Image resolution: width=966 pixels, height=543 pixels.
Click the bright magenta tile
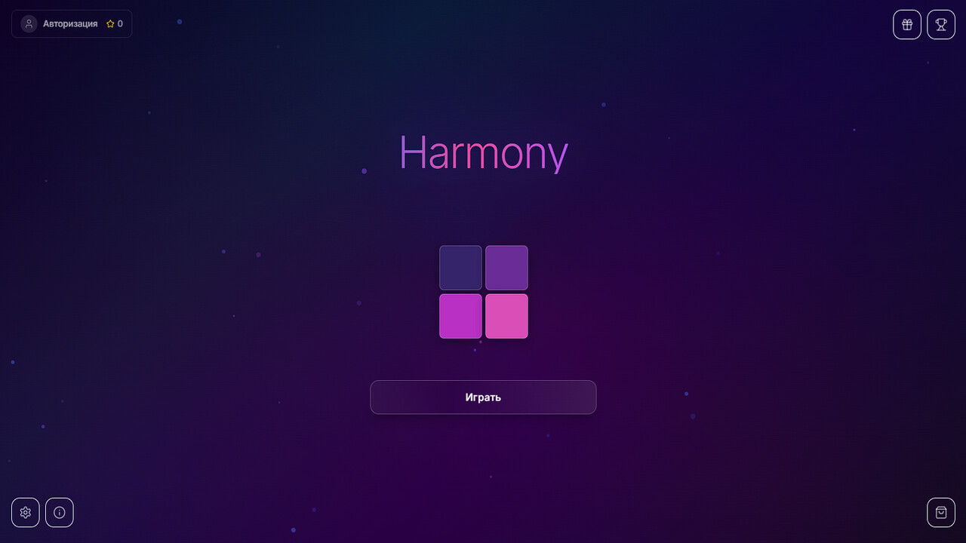pos(460,315)
